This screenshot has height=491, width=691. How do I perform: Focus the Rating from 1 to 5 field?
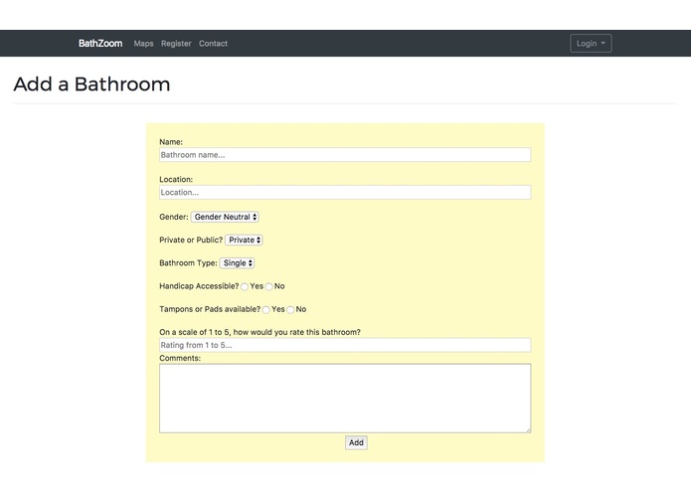(x=345, y=345)
